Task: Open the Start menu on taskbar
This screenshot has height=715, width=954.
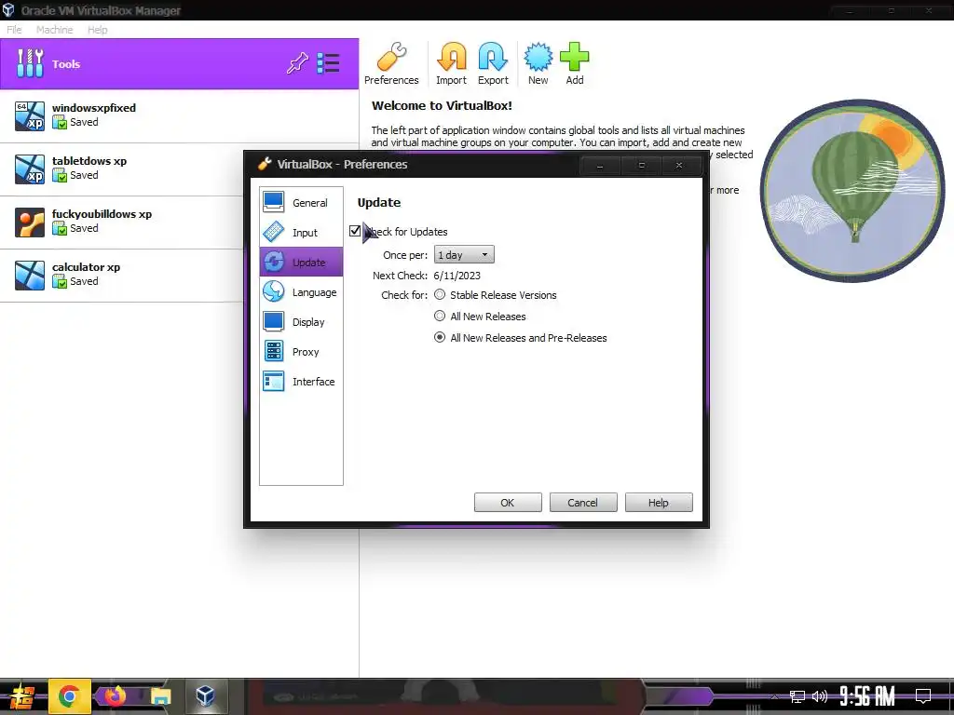Action: (x=21, y=696)
